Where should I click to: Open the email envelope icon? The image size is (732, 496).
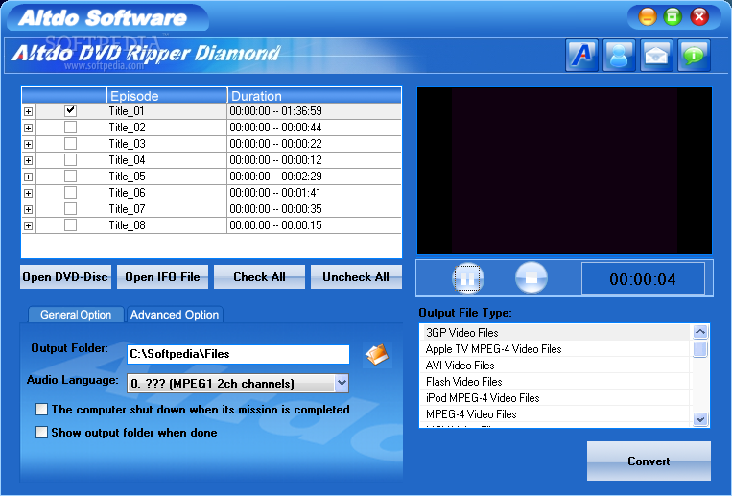tap(656, 55)
